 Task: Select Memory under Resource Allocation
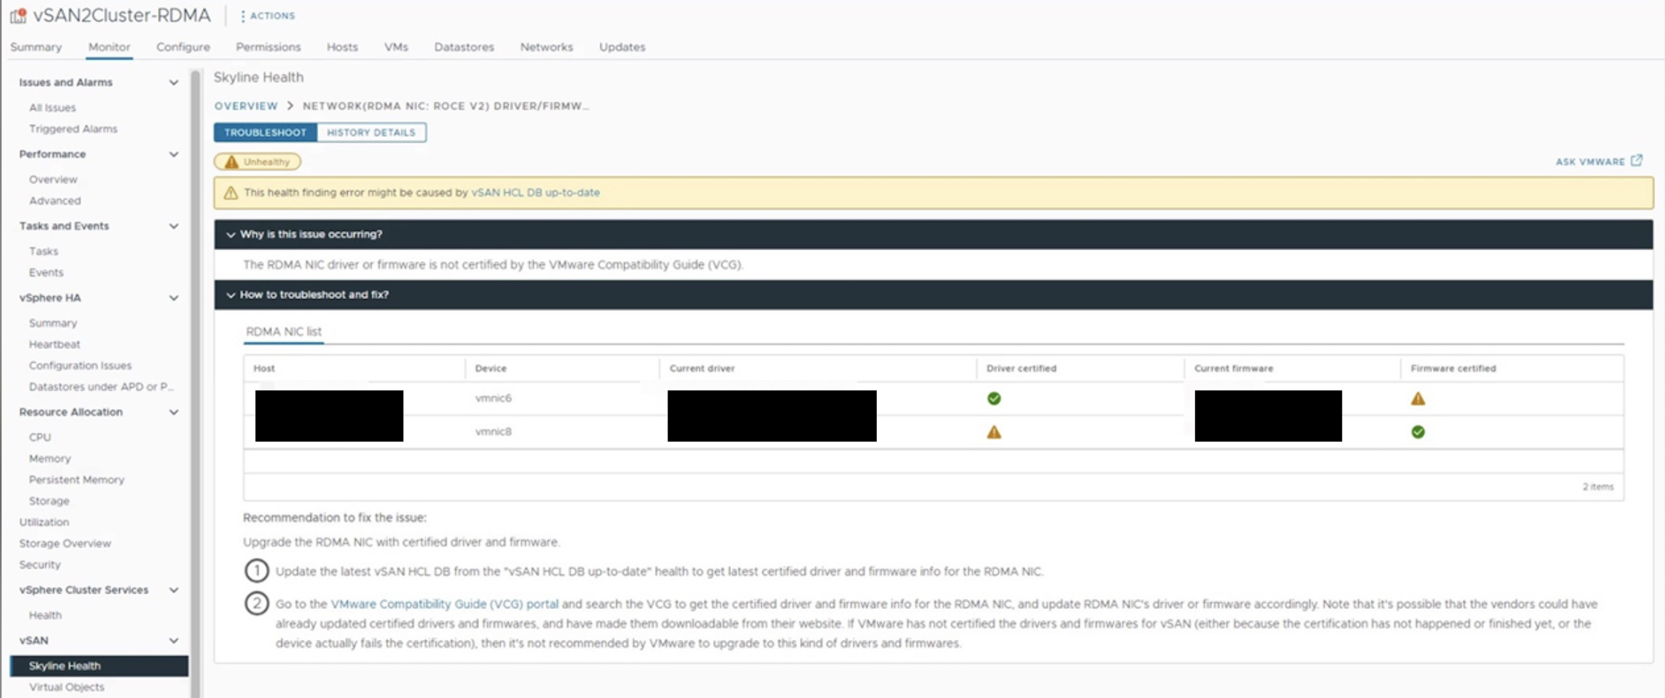50,459
